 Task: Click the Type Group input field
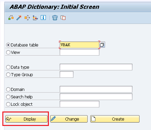coord(66,74)
